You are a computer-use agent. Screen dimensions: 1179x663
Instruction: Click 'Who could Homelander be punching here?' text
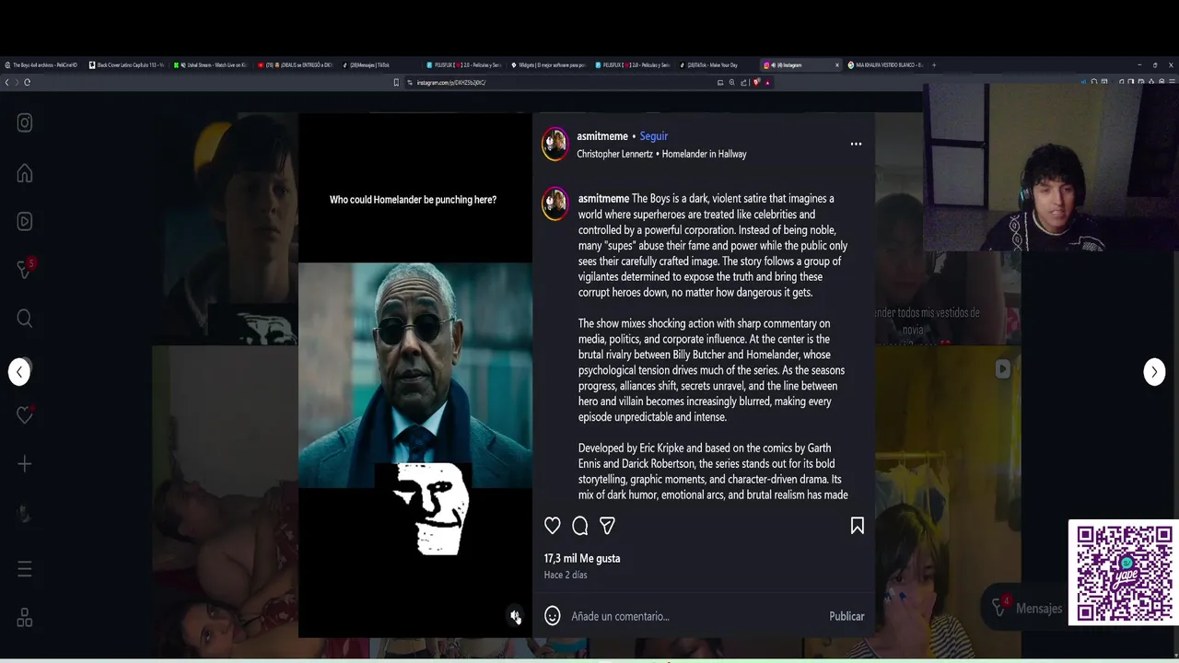(x=413, y=200)
